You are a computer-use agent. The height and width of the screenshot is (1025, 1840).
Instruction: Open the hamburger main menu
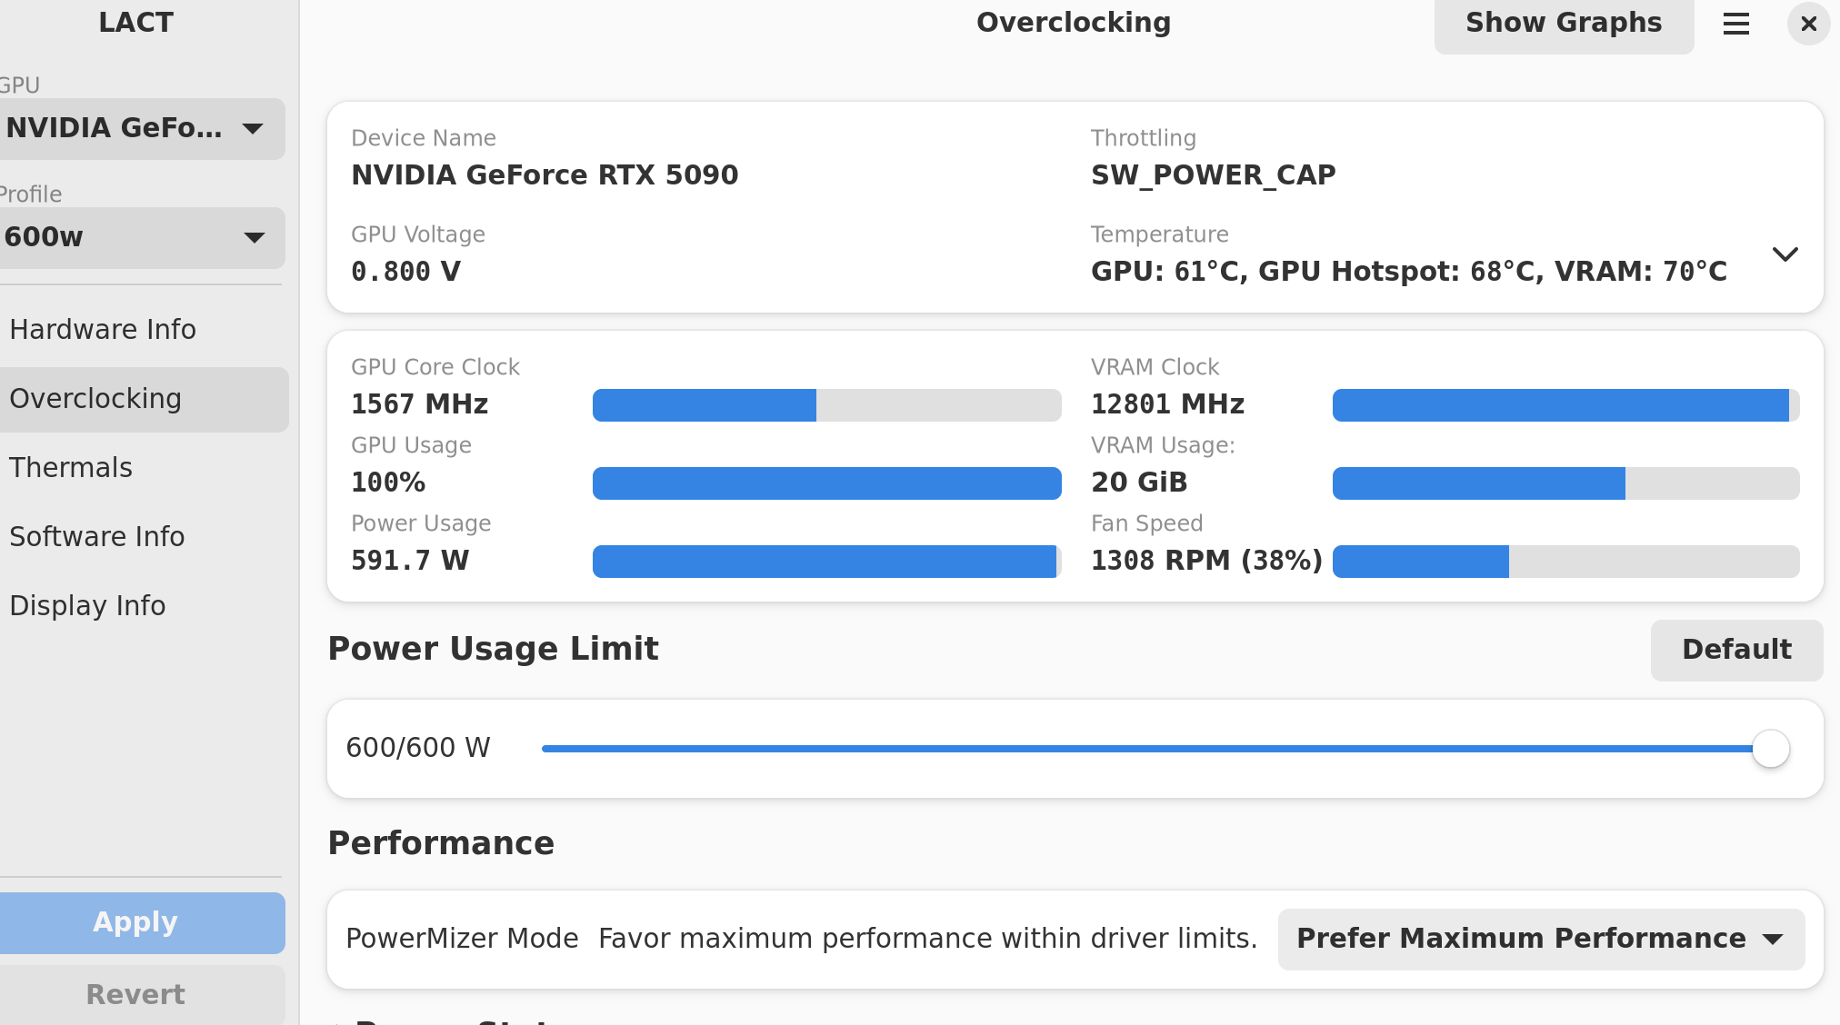1736,24
